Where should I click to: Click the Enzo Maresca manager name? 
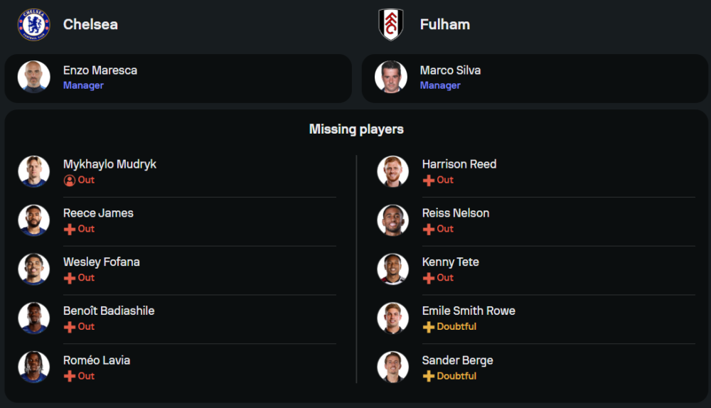click(100, 70)
